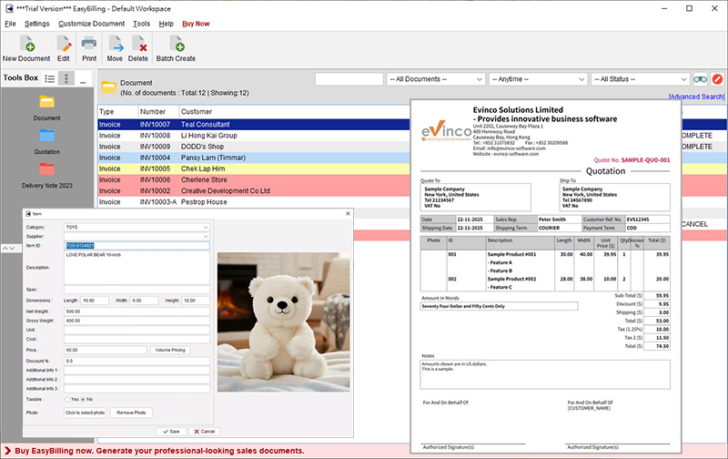Click the Additional Info 1 field
Viewport: 728px width, 459px height.
pyautogui.click(x=137, y=371)
